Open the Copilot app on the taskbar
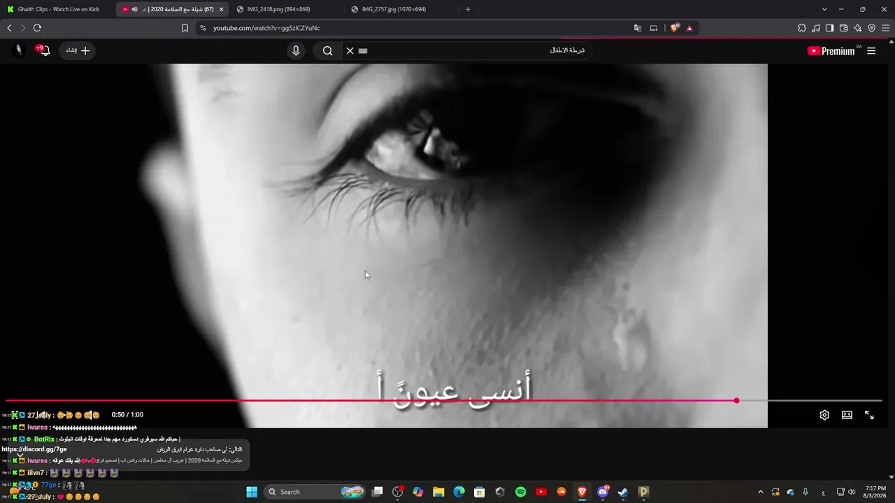The image size is (895, 503). [418, 492]
